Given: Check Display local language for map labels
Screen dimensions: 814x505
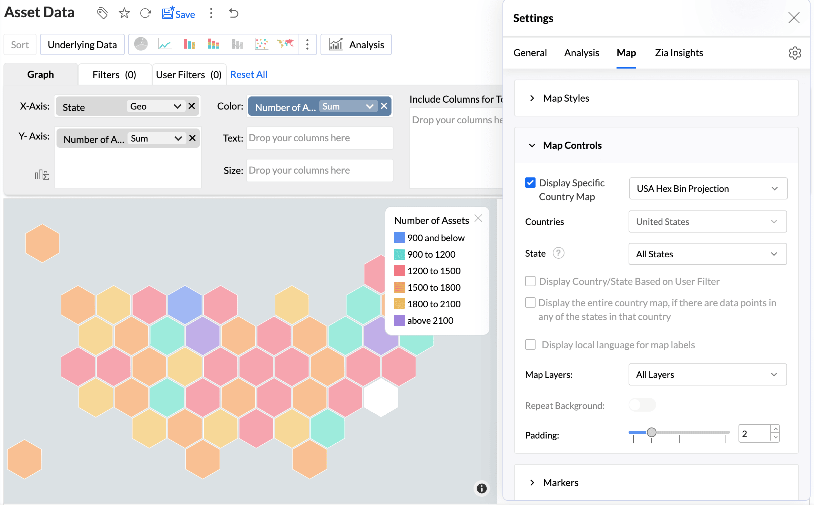Looking at the screenshot, I should [530, 344].
